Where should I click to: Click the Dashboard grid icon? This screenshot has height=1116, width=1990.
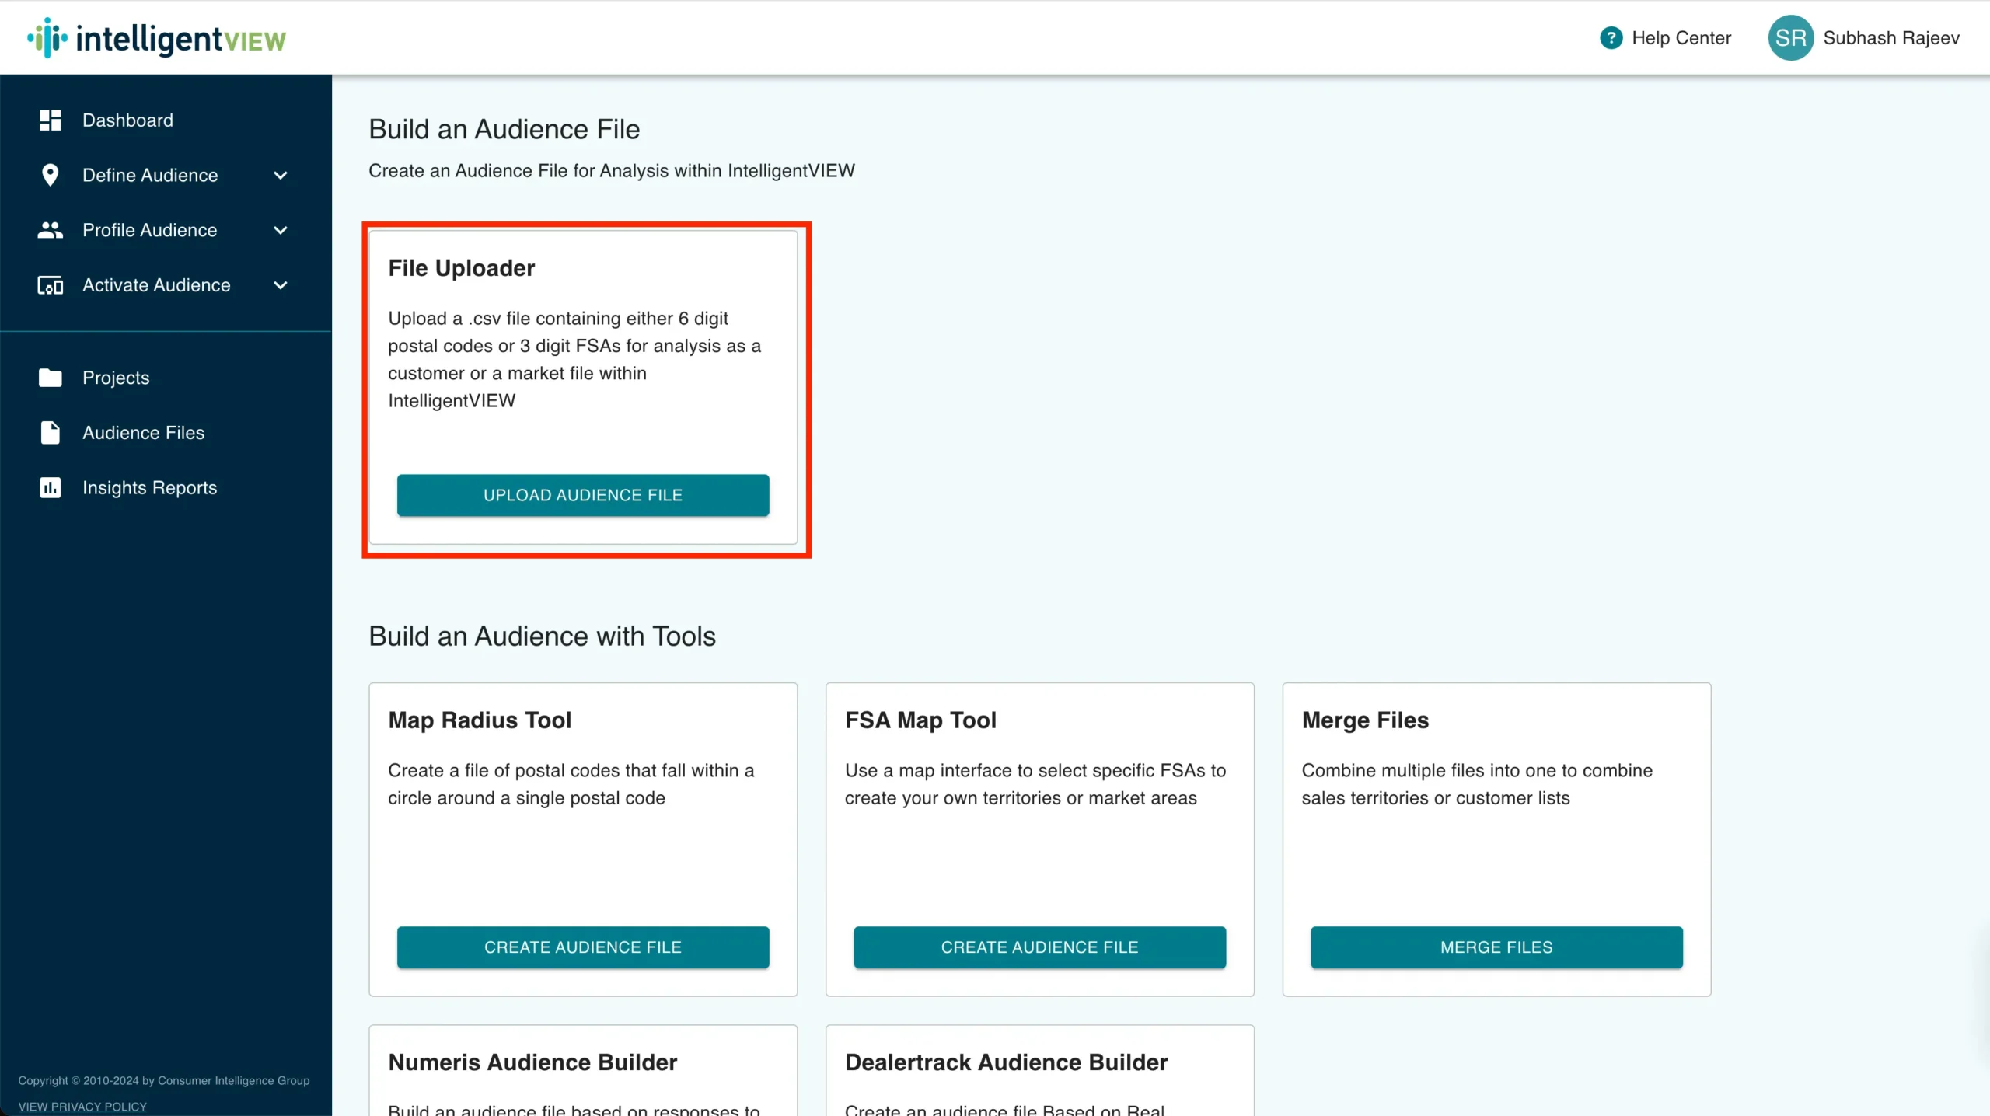point(50,120)
